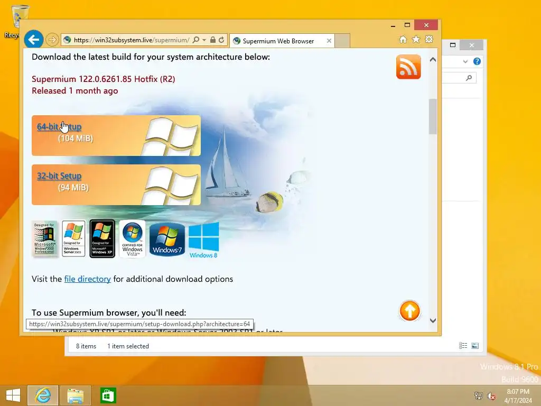Screen dimensions: 541x406
Task: Click address bar URL field
Action: [x=131, y=40]
